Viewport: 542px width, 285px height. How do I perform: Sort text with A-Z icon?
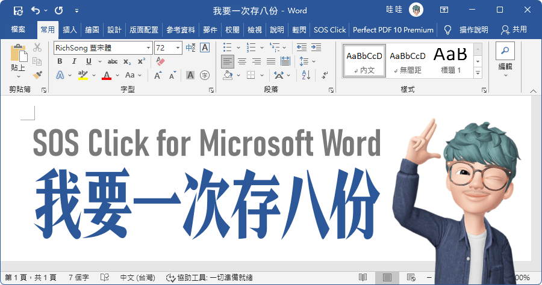click(x=305, y=75)
